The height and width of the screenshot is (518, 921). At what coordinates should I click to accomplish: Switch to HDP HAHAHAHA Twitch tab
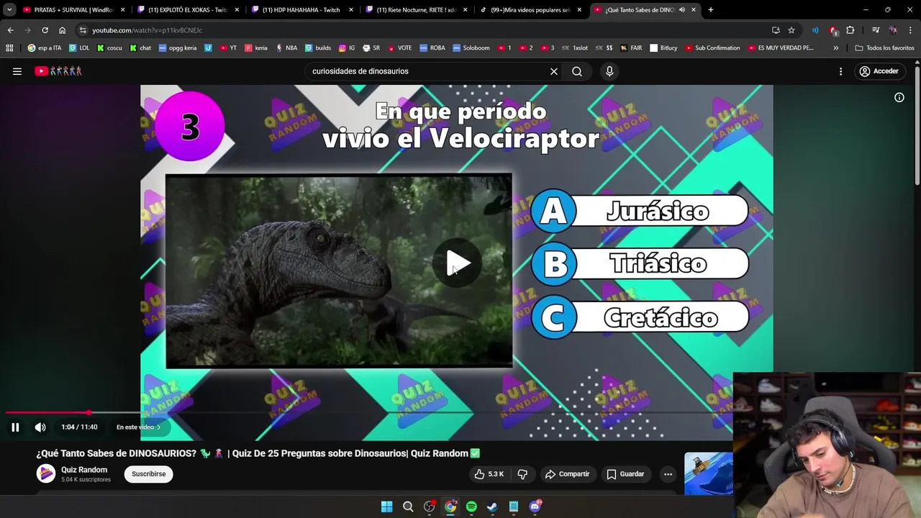point(301,10)
